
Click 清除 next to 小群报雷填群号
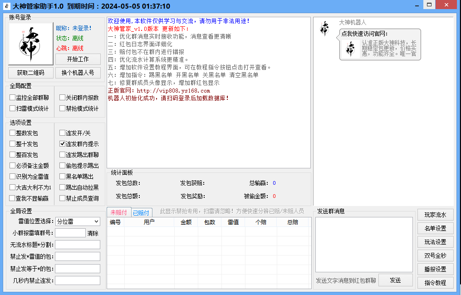(93, 233)
